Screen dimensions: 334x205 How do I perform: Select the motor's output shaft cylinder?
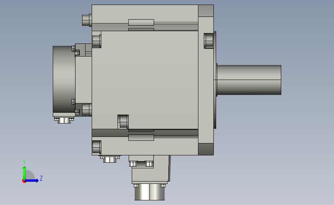pos(249,80)
